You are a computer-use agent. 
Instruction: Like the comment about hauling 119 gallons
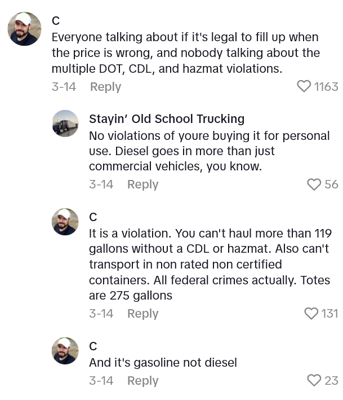(311, 314)
